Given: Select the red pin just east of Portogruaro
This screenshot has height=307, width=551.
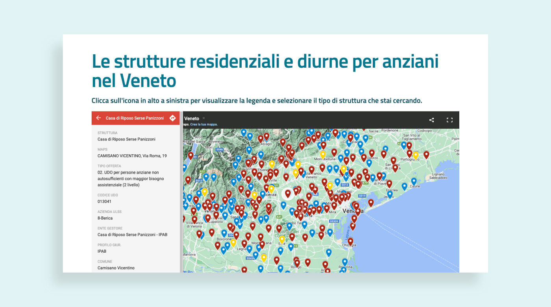Looking at the screenshot, I should click(x=426, y=155).
